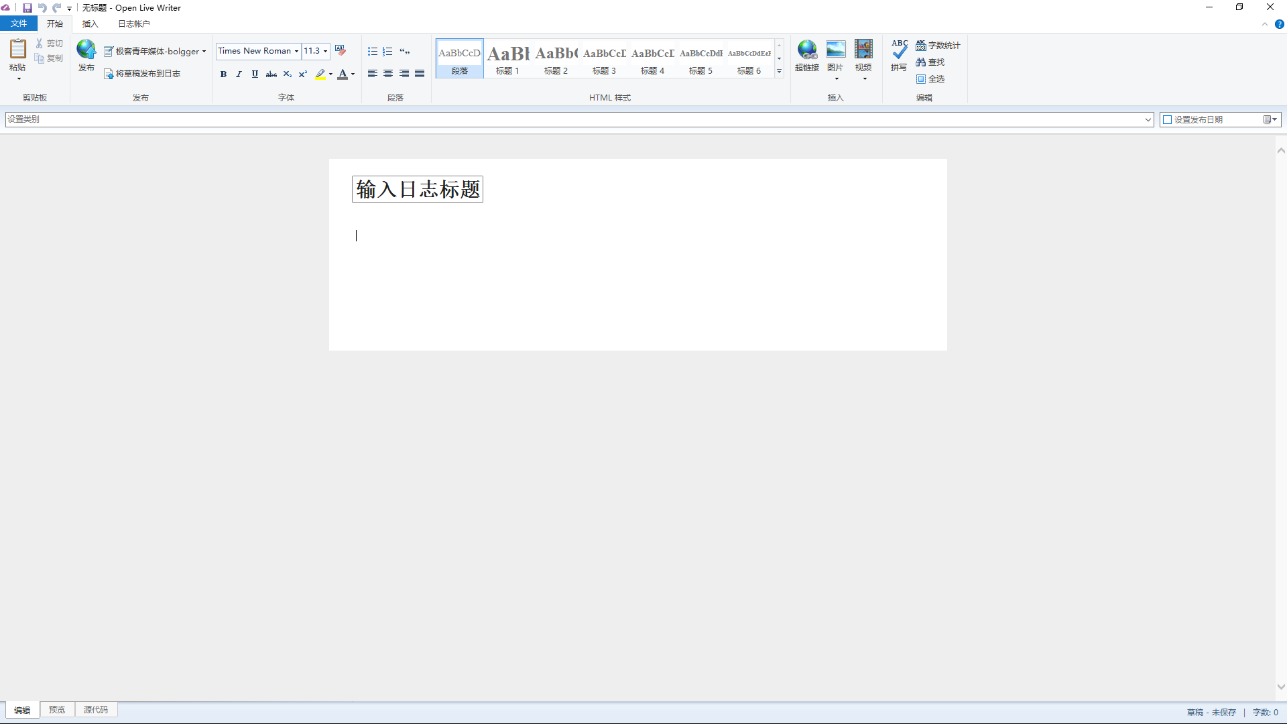Toggle Strikethrough formatting
The height and width of the screenshot is (724, 1287).
(x=271, y=74)
